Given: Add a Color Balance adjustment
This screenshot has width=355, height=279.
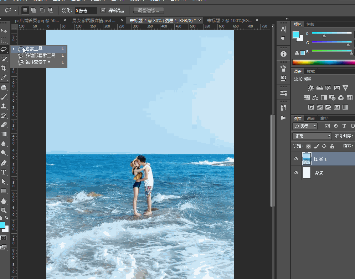Looking at the screenshot, I should click(315, 98).
